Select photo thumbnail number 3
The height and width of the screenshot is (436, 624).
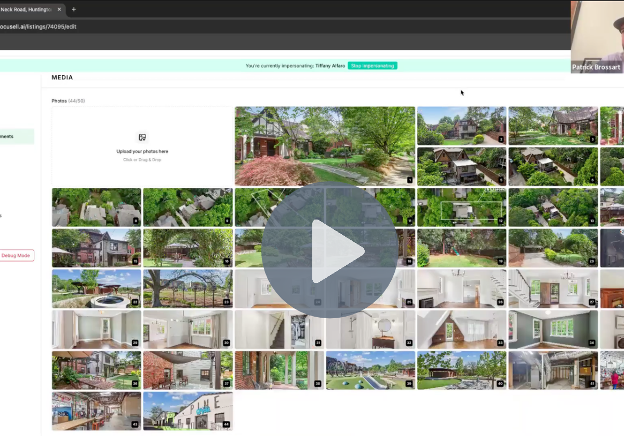553,126
